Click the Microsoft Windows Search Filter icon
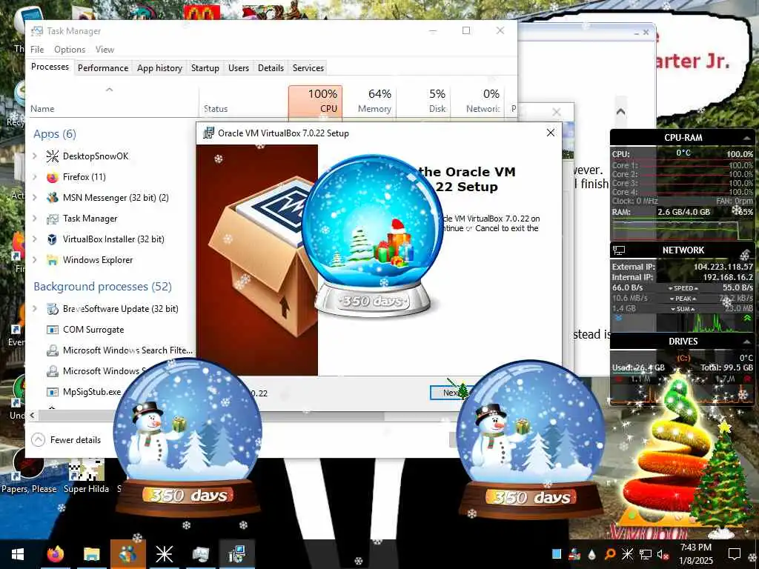 point(53,350)
